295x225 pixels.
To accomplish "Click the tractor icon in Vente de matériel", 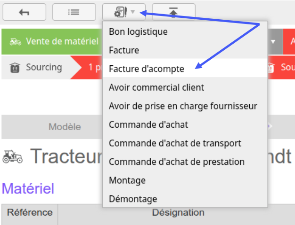I will (x=15, y=42).
